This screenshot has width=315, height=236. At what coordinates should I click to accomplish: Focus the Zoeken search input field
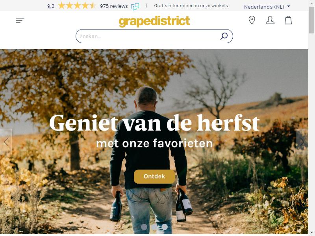[149, 36]
